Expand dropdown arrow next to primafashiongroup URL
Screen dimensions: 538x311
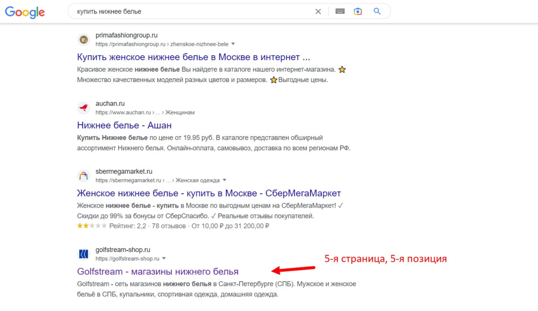(x=233, y=44)
